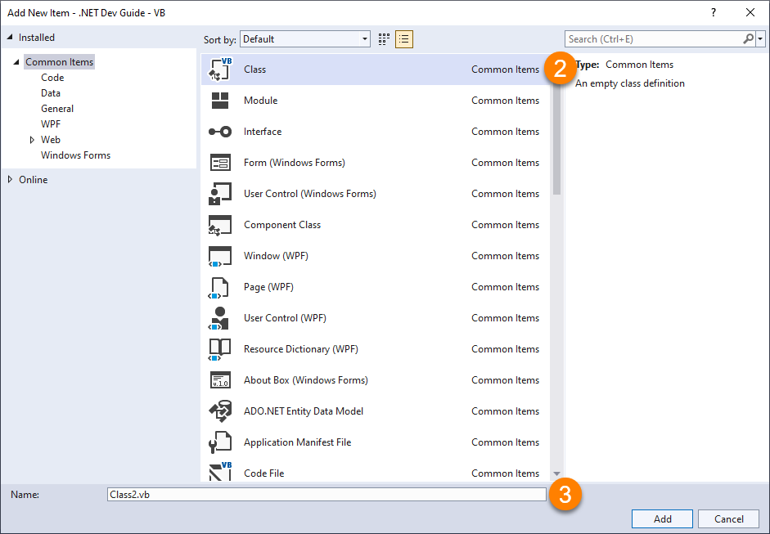Expand the Web node arrow

(x=32, y=140)
